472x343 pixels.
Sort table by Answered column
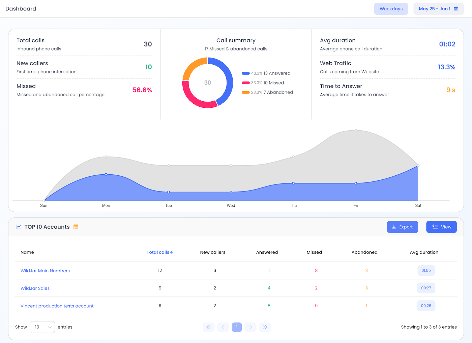[267, 252]
